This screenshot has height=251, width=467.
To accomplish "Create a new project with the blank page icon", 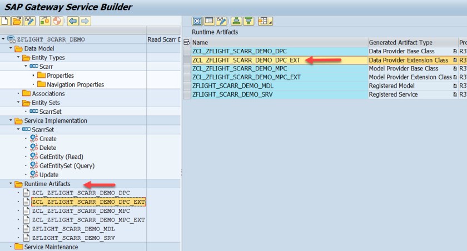I will 5,21.
